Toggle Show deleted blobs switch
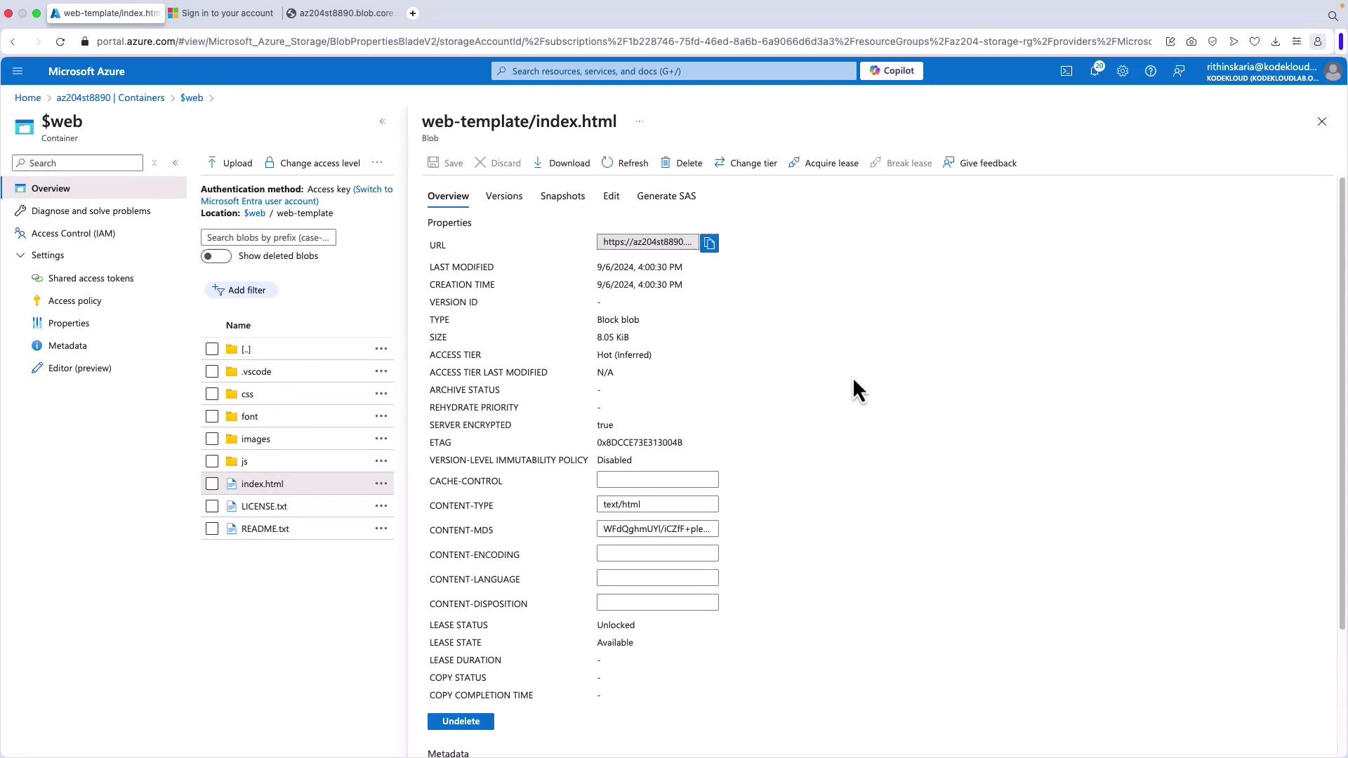The width and height of the screenshot is (1348, 758). pyautogui.click(x=216, y=256)
